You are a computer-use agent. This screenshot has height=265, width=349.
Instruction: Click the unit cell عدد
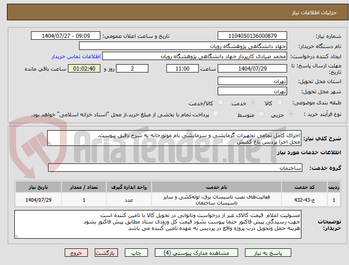[x=129, y=200]
